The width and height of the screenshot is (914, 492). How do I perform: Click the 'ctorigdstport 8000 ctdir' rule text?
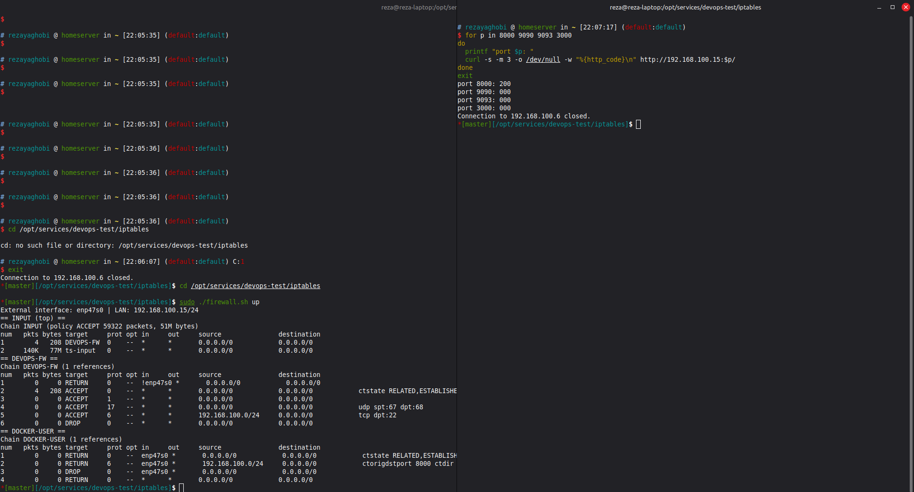[x=408, y=463]
